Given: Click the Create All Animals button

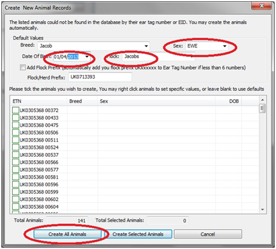Looking at the screenshot, I should 67,234.
